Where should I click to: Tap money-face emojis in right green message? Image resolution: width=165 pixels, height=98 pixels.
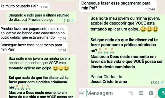(149, 29)
